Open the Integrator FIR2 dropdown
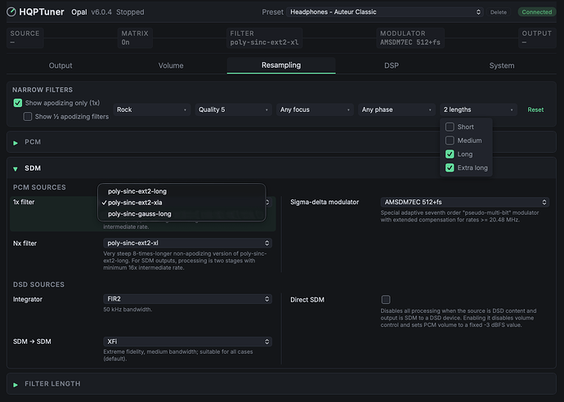The image size is (564, 402). pos(187,299)
